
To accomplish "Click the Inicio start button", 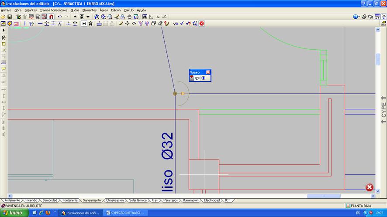I will [x=14, y=213].
